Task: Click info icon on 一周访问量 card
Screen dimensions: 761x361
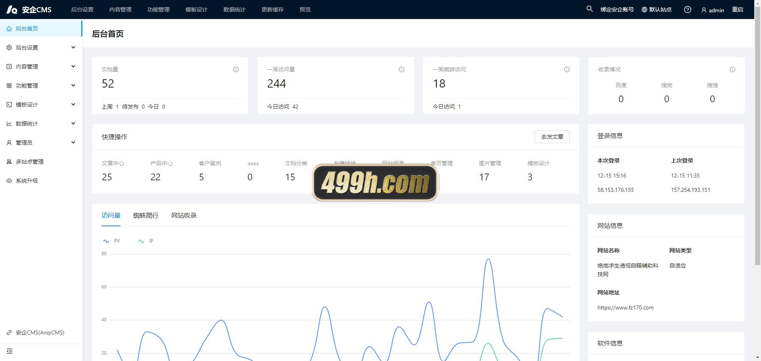Action: tap(402, 69)
